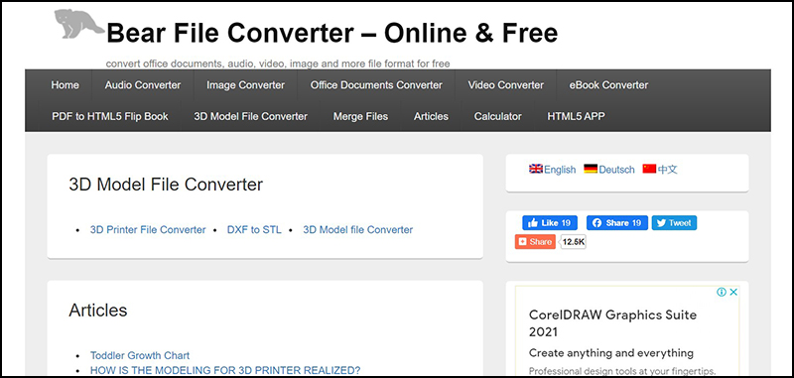Viewport: 794px width, 378px height.
Task: Click the bear logo image
Action: (78, 24)
